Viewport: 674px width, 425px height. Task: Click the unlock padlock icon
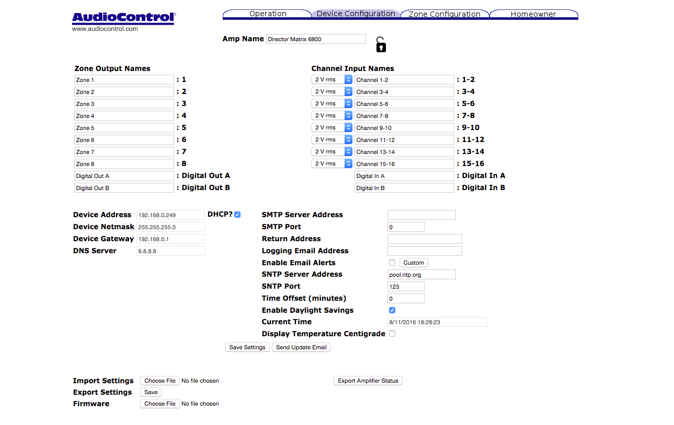click(381, 45)
